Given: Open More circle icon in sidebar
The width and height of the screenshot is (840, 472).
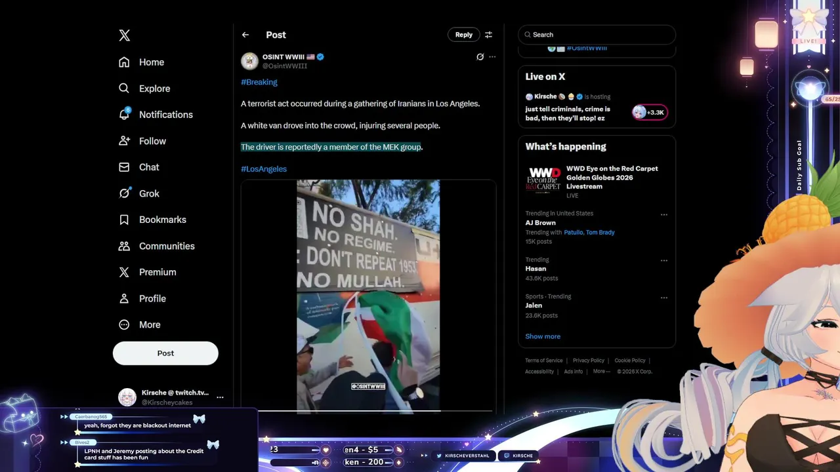Looking at the screenshot, I should tap(124, 324).
